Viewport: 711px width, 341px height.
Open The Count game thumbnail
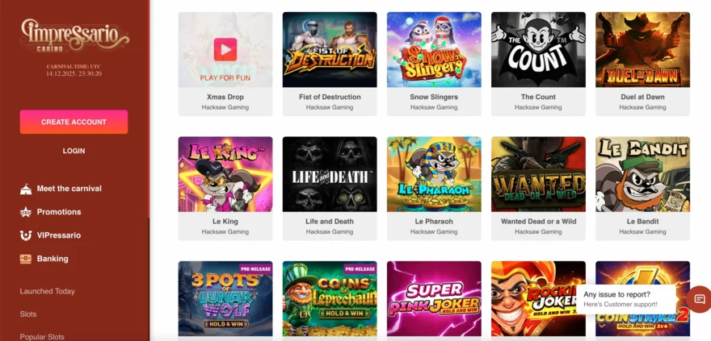tap(538, 50)
